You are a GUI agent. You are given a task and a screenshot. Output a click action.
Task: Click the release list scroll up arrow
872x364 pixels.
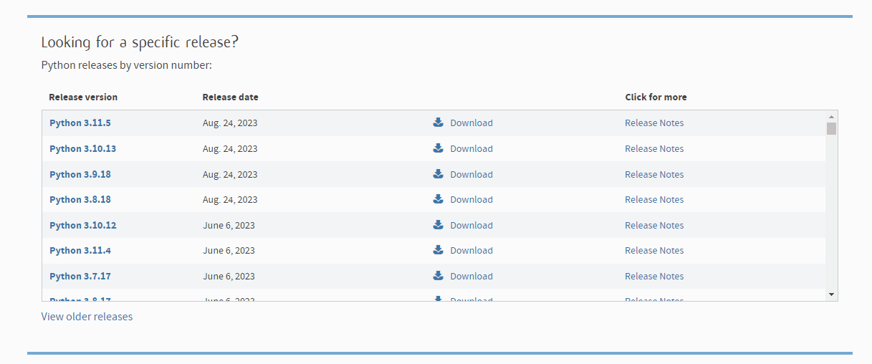click(831, 116)
